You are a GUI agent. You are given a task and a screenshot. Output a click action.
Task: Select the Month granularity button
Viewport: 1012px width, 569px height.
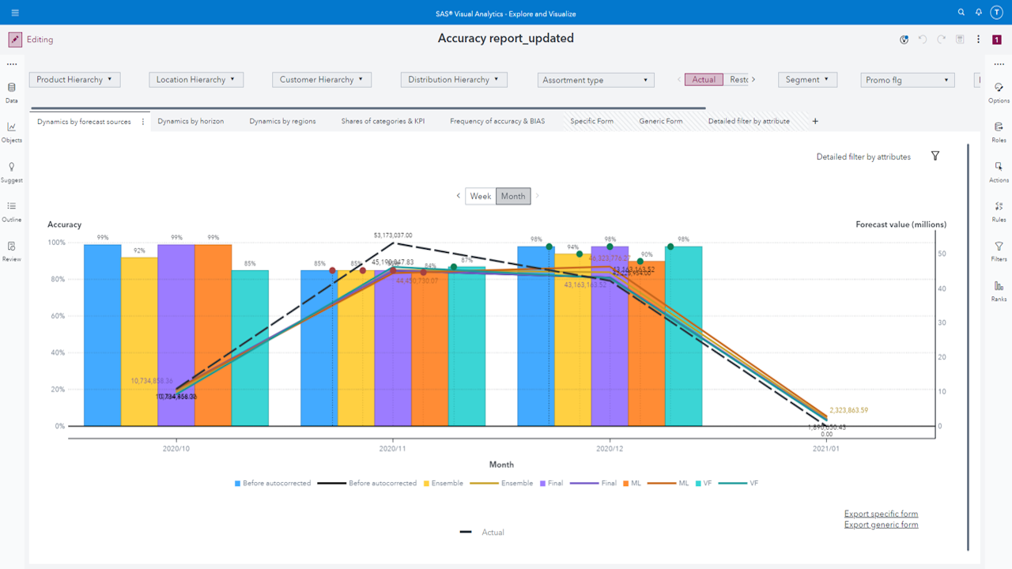point(513,196)
